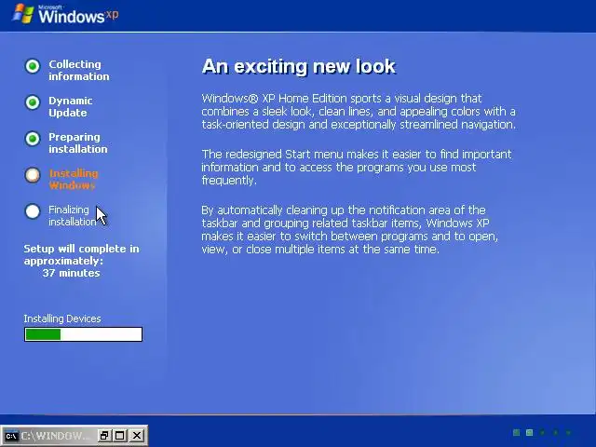Click the Installing Devices progress bar
Screen dimensions: 596x447
click(x=83, y=334)
